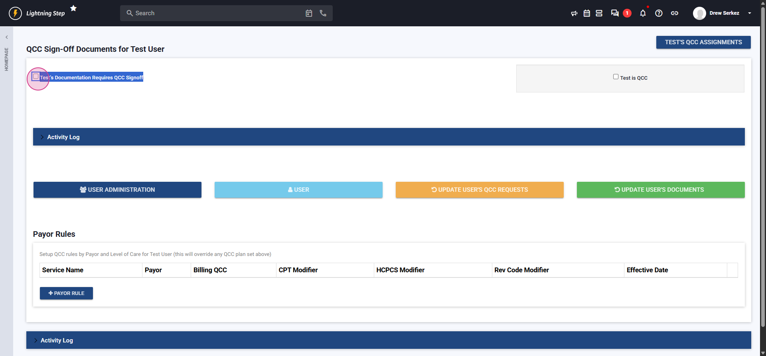This screenshot has height=356, width=766.
Task: Click the phone icon in search bar
Action: point(323,13)
